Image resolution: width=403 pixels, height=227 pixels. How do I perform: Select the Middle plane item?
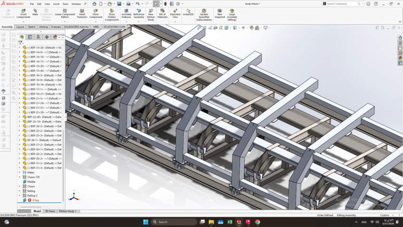point(31,182)
